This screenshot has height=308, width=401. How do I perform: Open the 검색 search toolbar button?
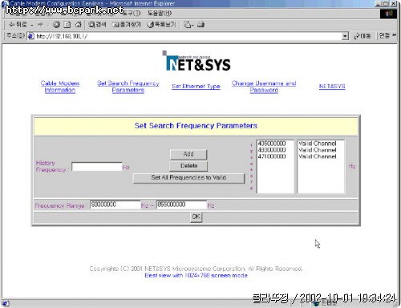97,25
